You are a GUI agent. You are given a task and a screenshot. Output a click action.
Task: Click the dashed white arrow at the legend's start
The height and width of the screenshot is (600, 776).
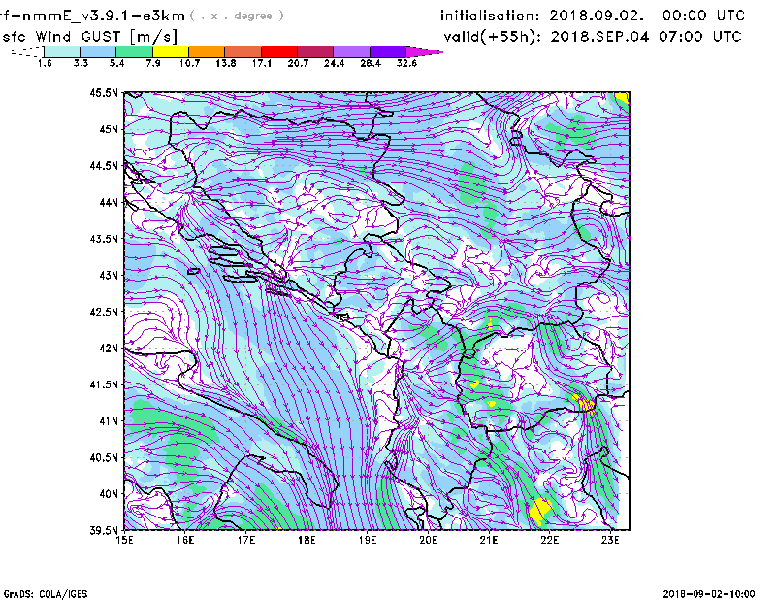tap(27, 51)
